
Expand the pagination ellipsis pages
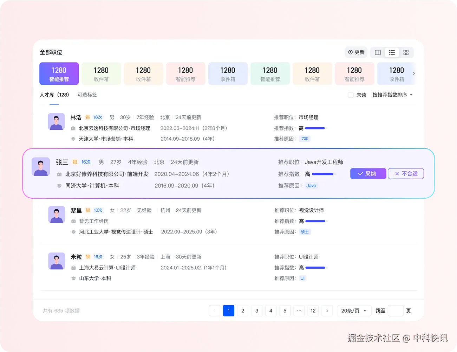click(299, 311)
